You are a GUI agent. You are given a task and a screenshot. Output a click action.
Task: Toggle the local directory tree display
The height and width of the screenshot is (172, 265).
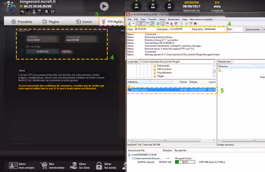tap(143, 24)
